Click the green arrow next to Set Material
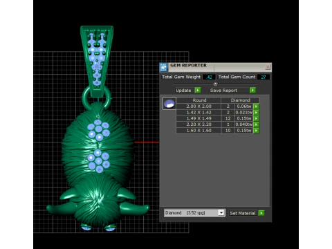 tap(261, 213)
